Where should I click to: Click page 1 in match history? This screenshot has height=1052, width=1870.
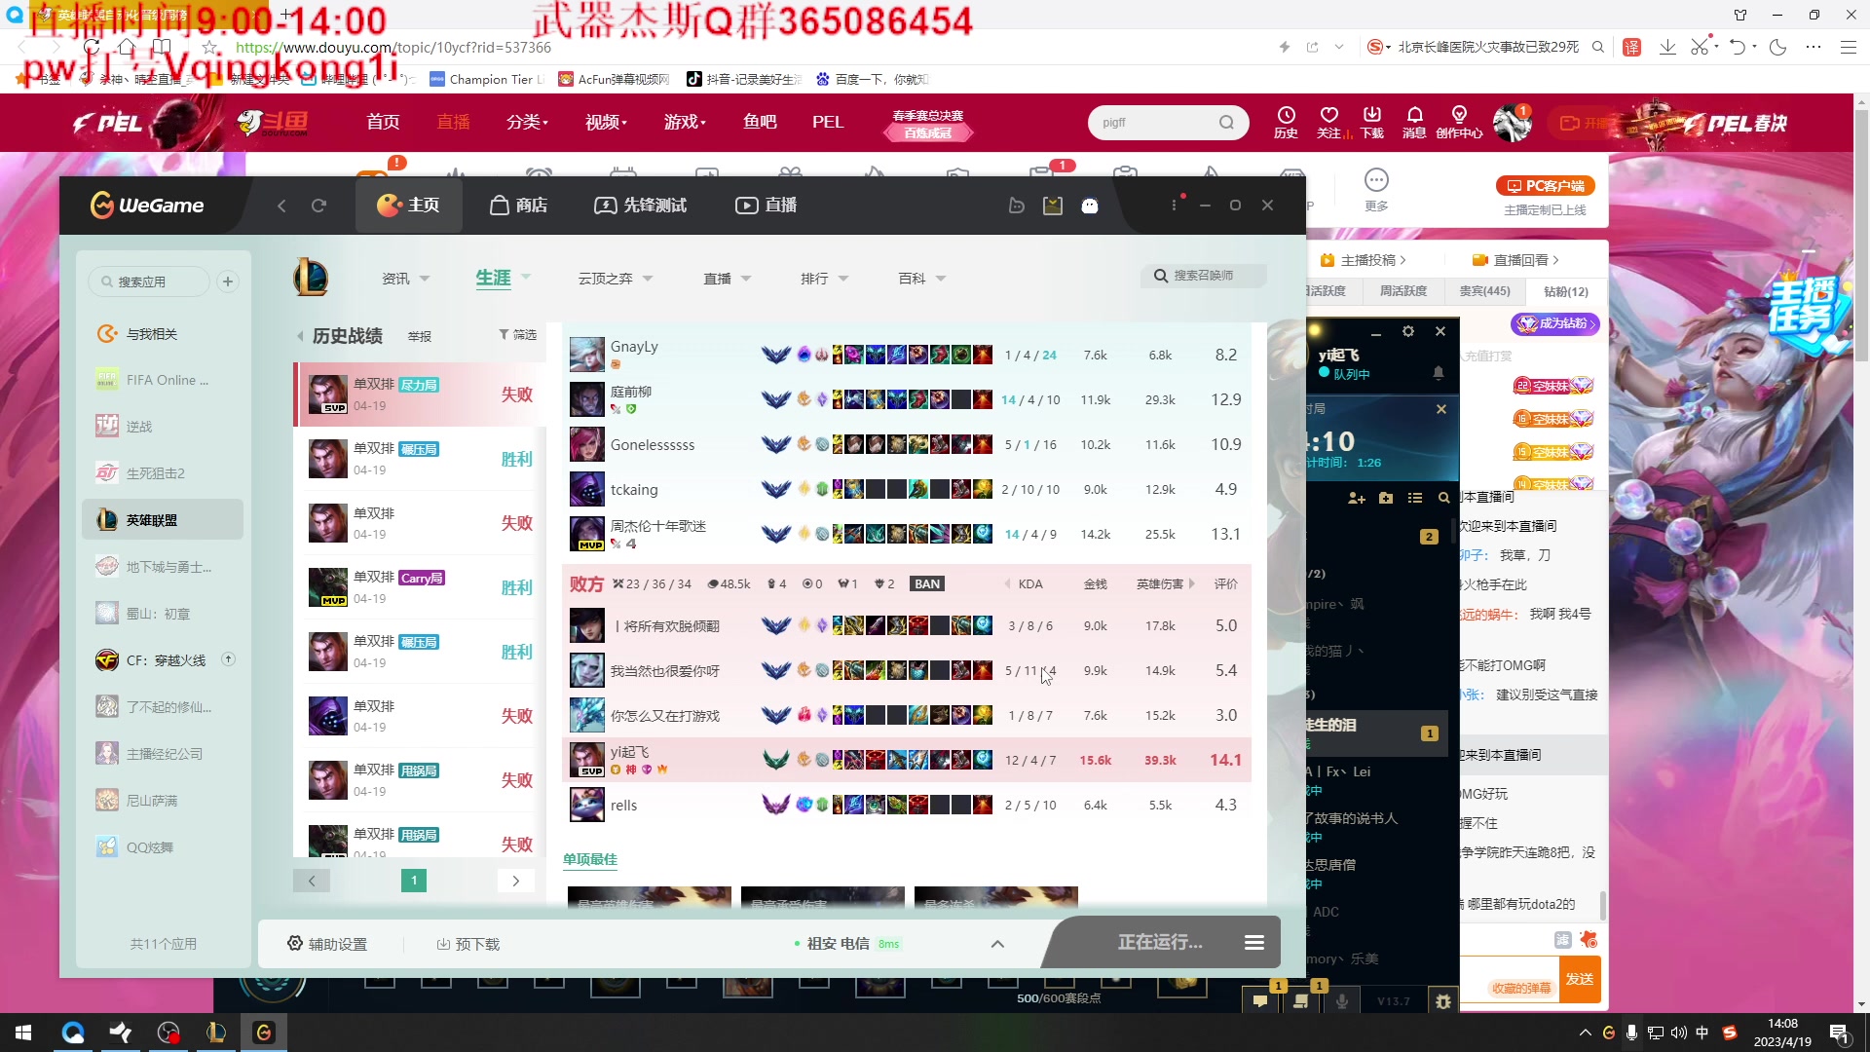coord(414,882)
